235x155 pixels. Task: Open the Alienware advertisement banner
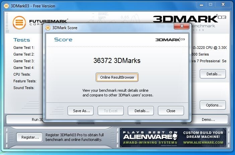click(173, 138)
